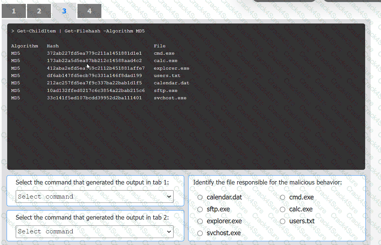
Task: Open the 'Select command' dropdown for tab 2
Action: [x=94, y=231]
